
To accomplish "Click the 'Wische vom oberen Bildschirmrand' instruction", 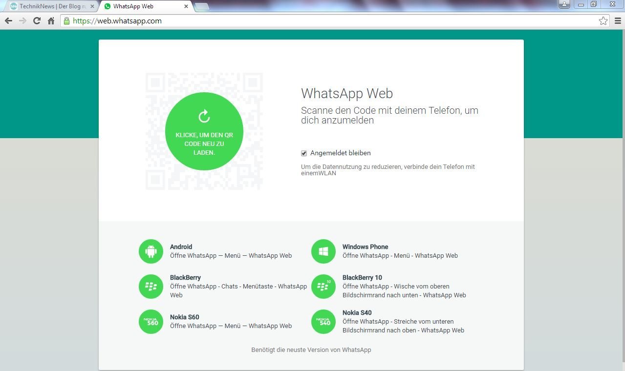I will (x=404, y=291).
